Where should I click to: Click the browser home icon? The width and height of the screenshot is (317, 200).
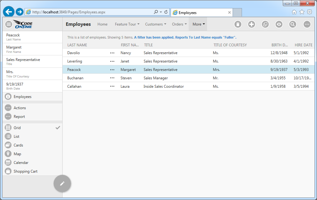[294, 12]
